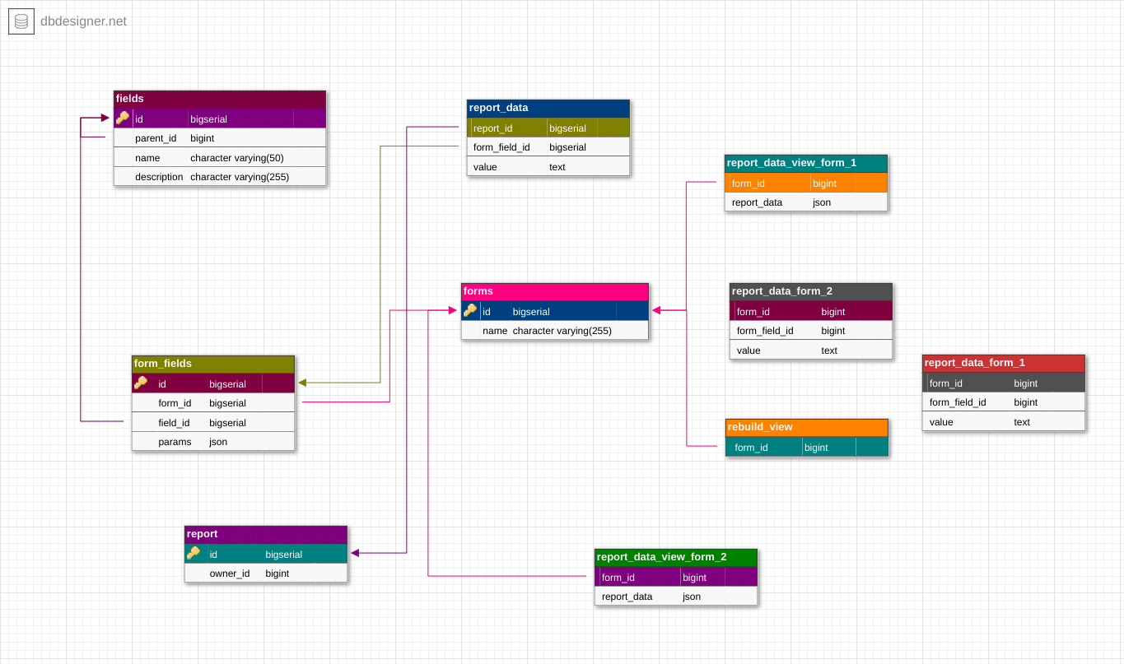Click the magenta forms table header bar
Screen dimensions: 1124x664
point(553,291)
